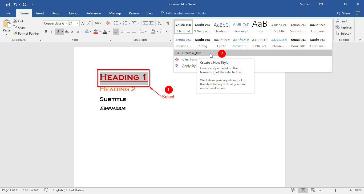Click the Subscript icon
Screen dimensions: 364x194
point(72,31)
